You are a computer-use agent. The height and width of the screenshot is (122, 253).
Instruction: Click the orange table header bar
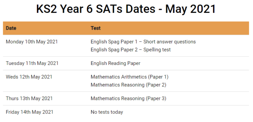point(126,28)
